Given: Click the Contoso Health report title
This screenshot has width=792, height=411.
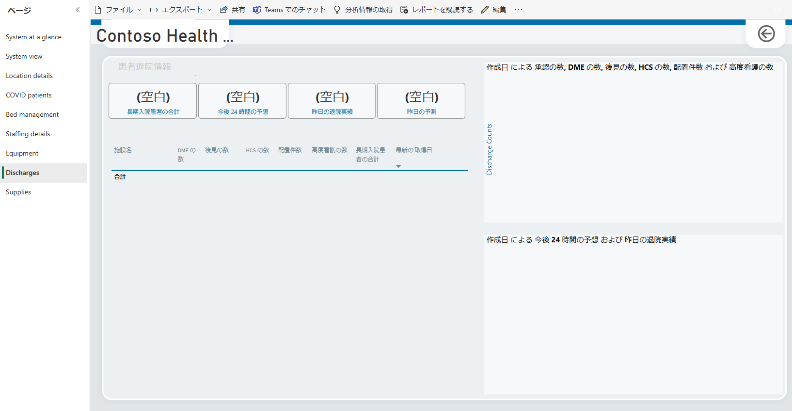Looking at the screenshot, I should (165, 36).
